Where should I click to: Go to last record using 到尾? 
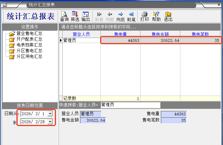coord(131,16)
